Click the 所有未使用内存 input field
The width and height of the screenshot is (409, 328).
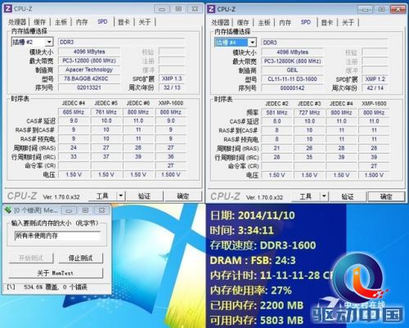pyautogui.click(x=57, y=236)
